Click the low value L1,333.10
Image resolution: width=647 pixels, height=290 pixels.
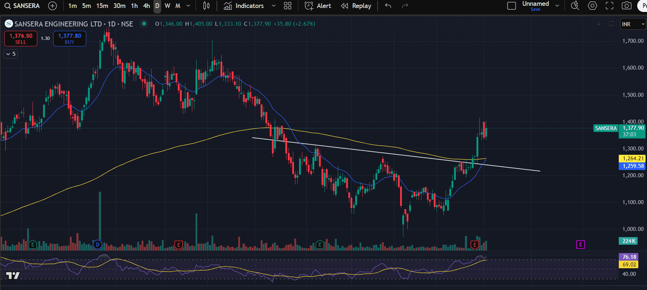(x=228, y=24)
